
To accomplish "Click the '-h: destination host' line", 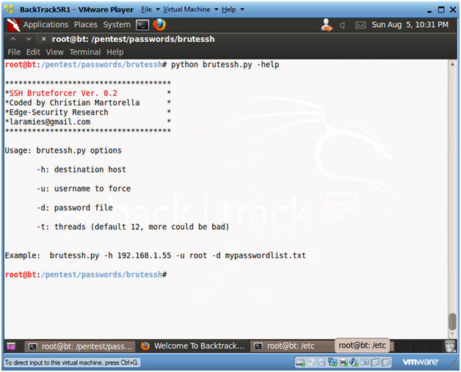I will tap(81, 169).
